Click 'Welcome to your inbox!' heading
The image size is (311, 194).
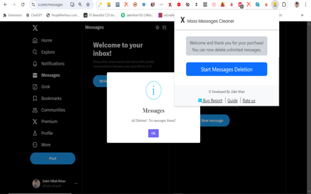coord(118,49)
